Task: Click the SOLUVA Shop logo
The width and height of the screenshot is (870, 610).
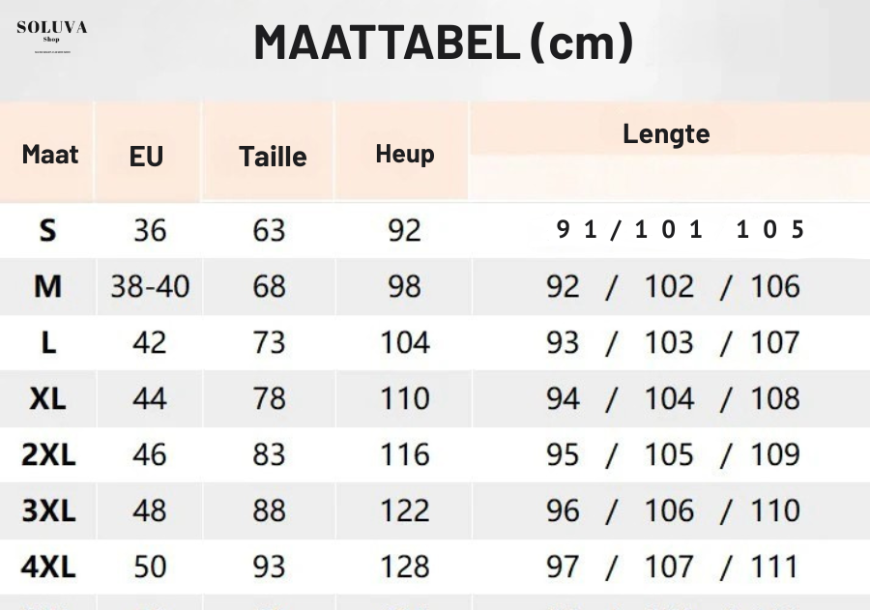Action: point(52,32)
